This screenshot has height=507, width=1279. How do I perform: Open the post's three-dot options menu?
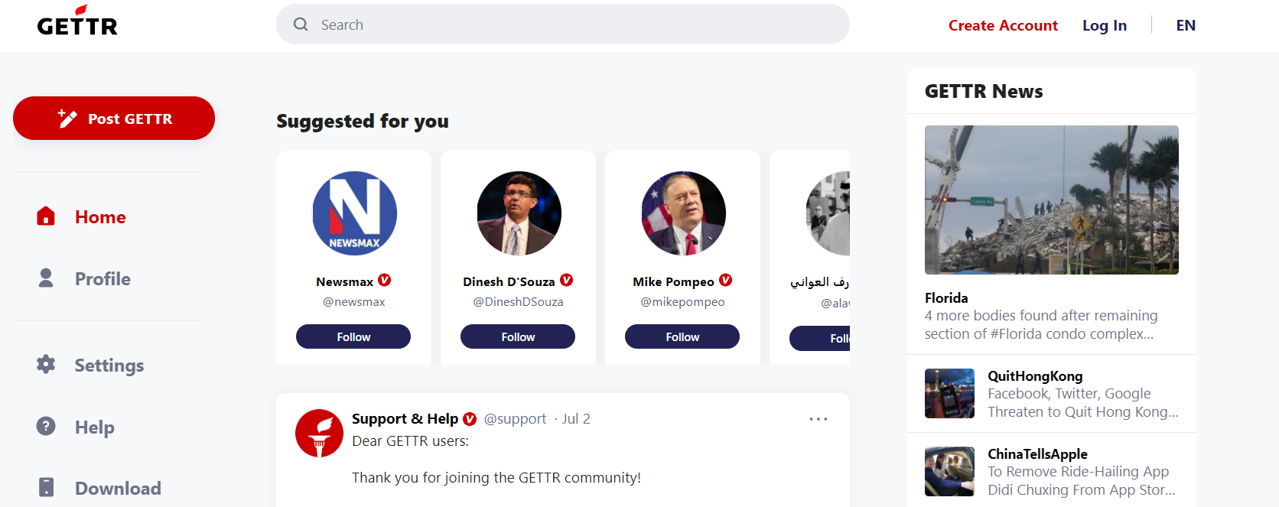(818, 419)
